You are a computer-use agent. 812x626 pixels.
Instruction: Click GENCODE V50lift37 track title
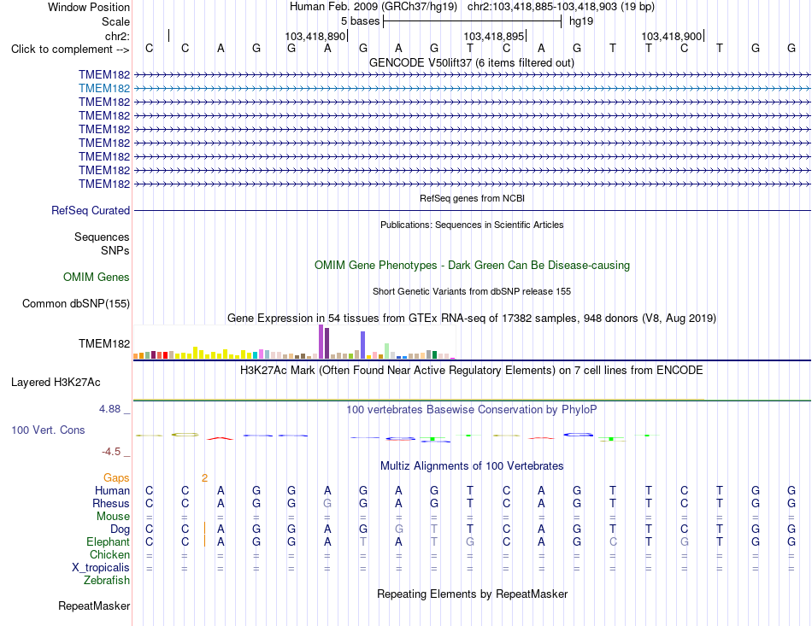click(471, 63)
